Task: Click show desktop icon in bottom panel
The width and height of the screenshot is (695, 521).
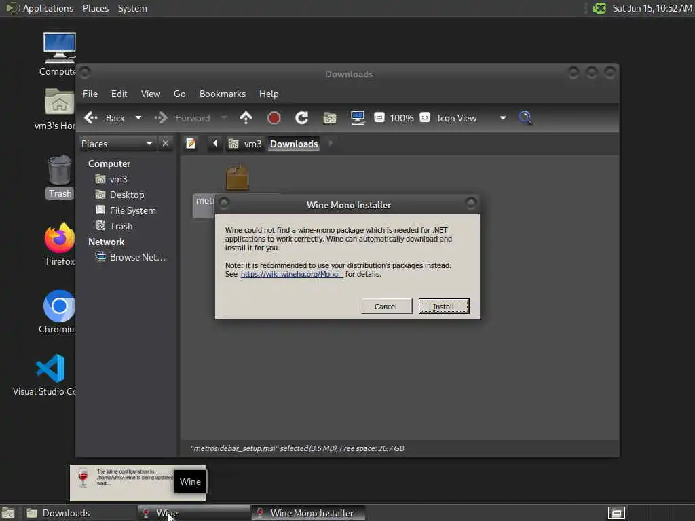Action: [8, 513]
